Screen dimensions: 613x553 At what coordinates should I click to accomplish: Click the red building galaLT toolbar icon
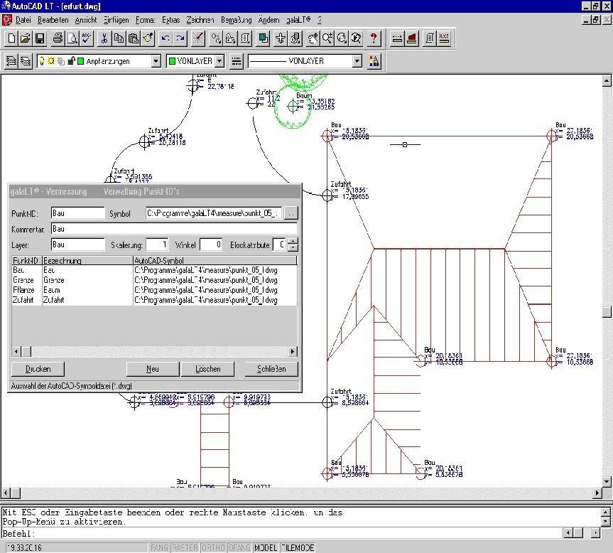click(412, 38)
